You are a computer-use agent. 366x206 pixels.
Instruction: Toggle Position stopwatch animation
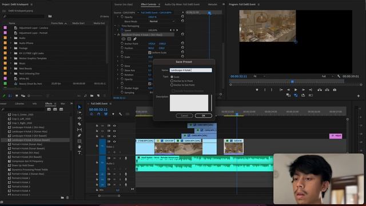(x=122, y=48)
